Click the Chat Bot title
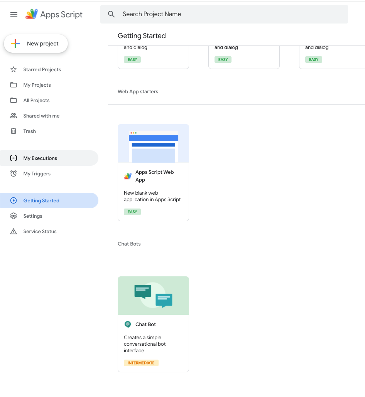The image size is (365, 397). coord(146,324)
